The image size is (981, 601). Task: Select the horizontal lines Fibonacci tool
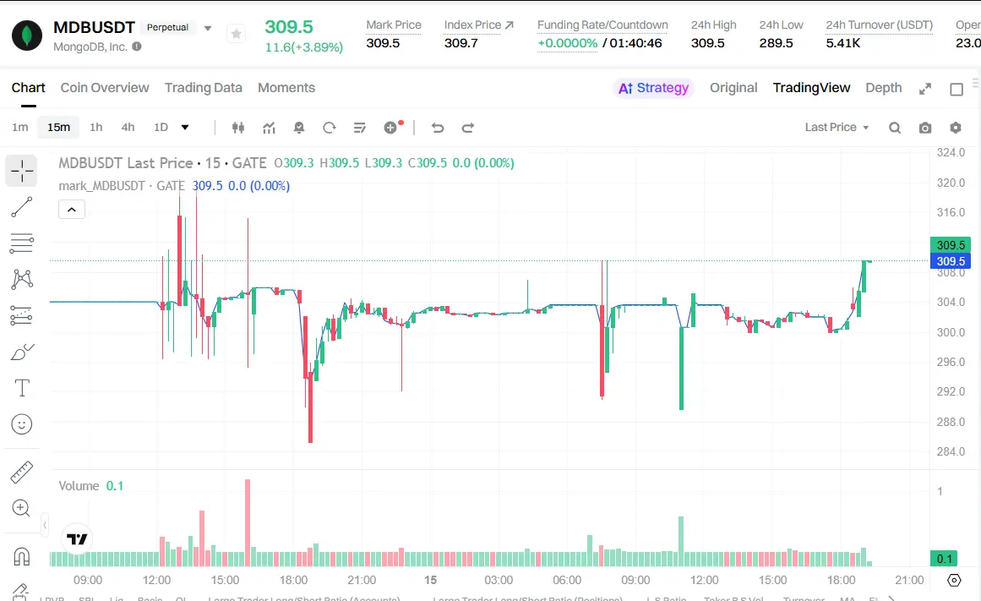22,243
